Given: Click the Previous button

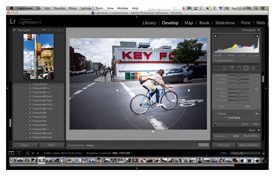Looking at the screenshot, I should pos(224,145).
